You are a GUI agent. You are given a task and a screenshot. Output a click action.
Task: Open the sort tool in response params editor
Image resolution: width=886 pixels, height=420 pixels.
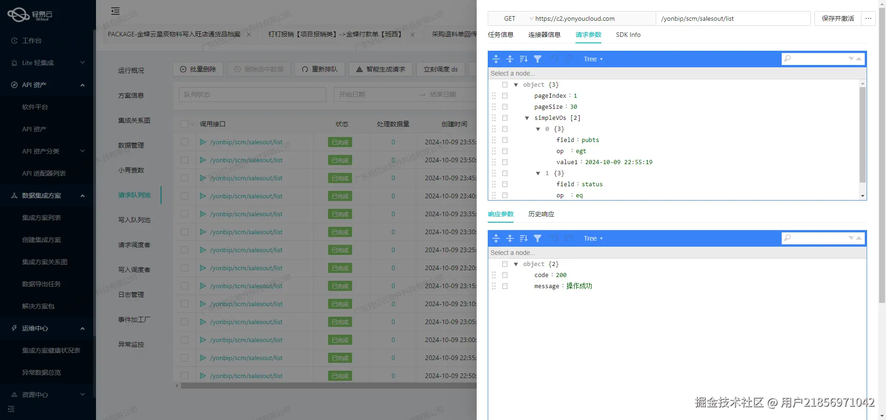pyautogui.click(x=524, y=238)
